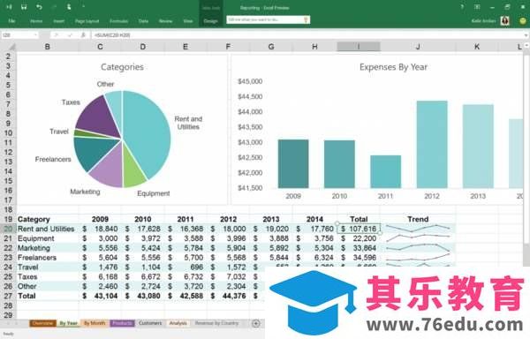The image size is (530, 339).
Task: Click the account name next to profile picture
Action: tap(483, 21)
